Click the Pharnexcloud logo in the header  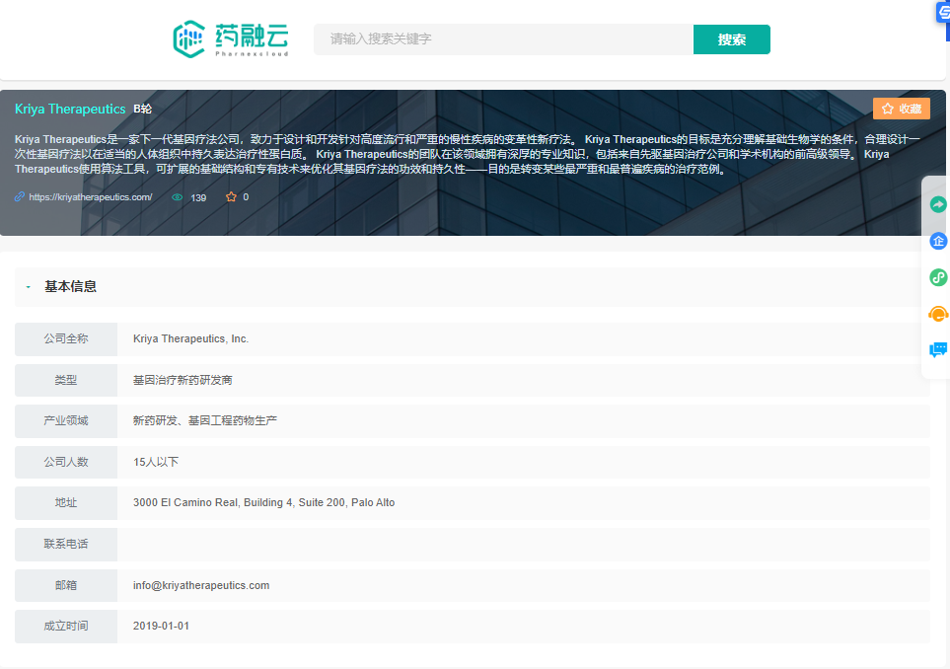231,39
